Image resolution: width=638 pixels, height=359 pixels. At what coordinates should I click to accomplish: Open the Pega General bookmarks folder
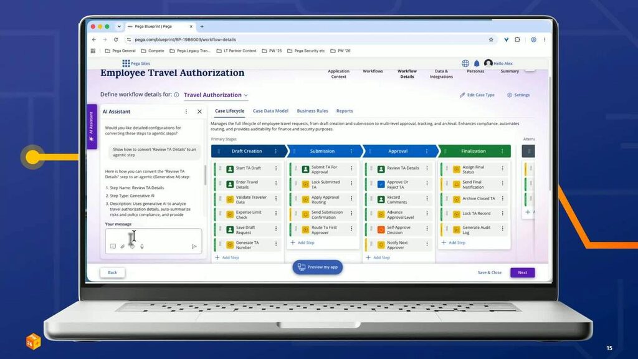(x=120, y=51)
